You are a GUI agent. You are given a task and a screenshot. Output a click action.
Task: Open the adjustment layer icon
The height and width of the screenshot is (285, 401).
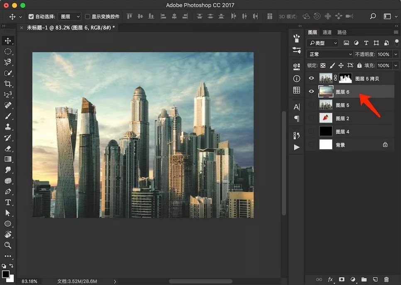(353, 280)
